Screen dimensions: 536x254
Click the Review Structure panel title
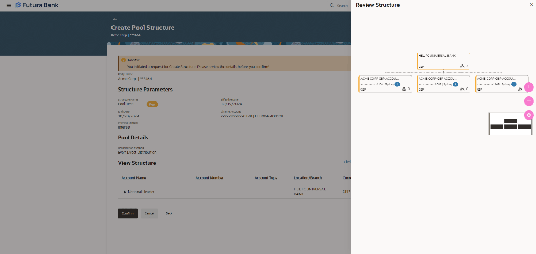click(378, 5)
